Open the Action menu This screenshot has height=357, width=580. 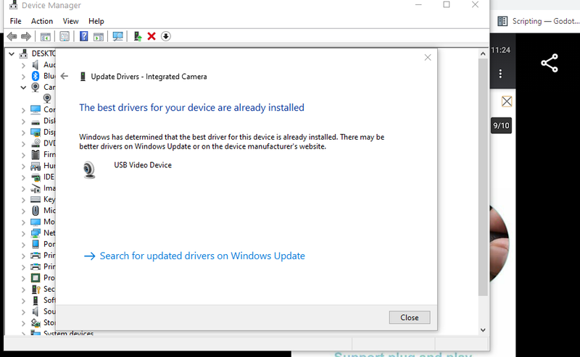(42, 21)
